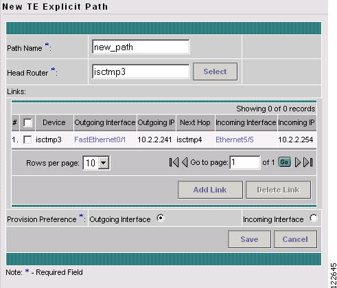337x288 pixels.
Task: Click the green Go button
Action: point(284,162)
